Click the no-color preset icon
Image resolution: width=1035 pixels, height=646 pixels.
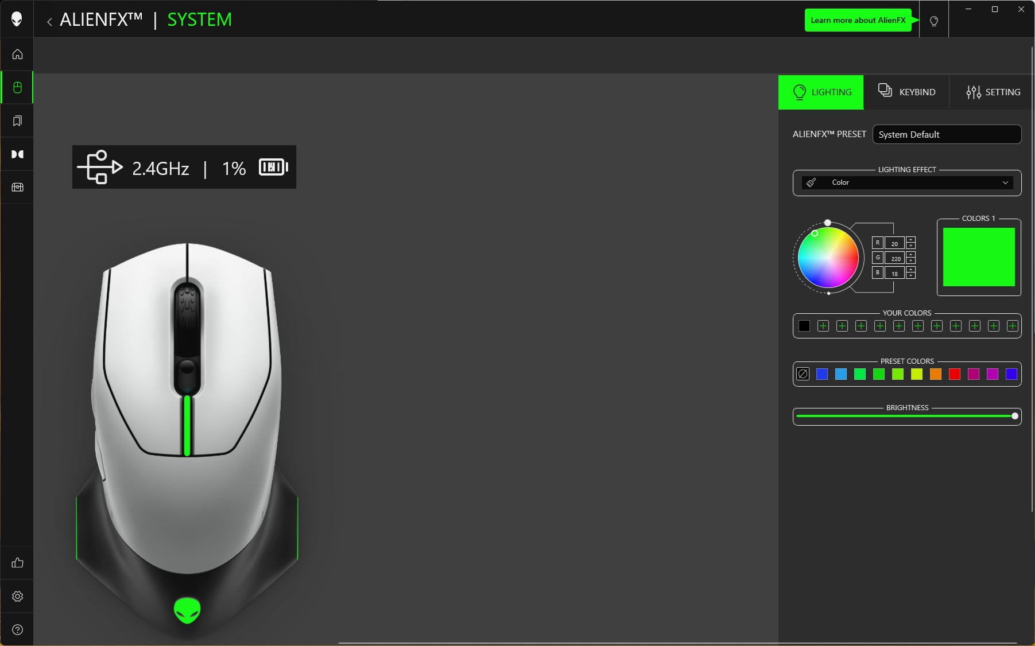coord(803,374)
